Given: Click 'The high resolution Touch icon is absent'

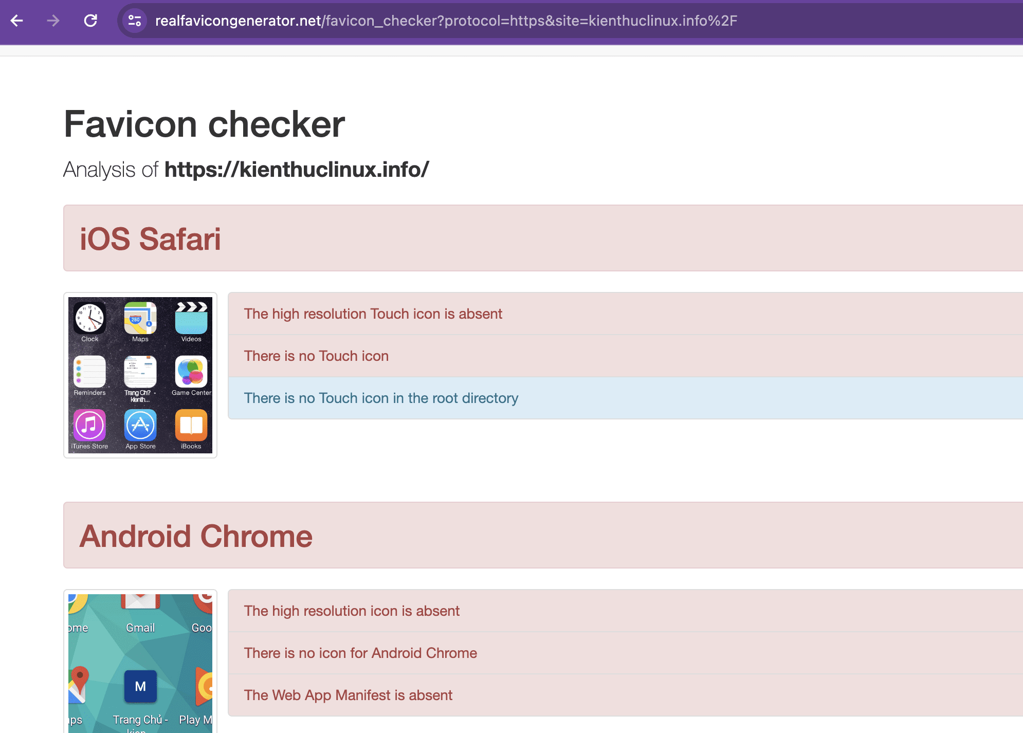Looking at the screenshot, I should point(373,314).
